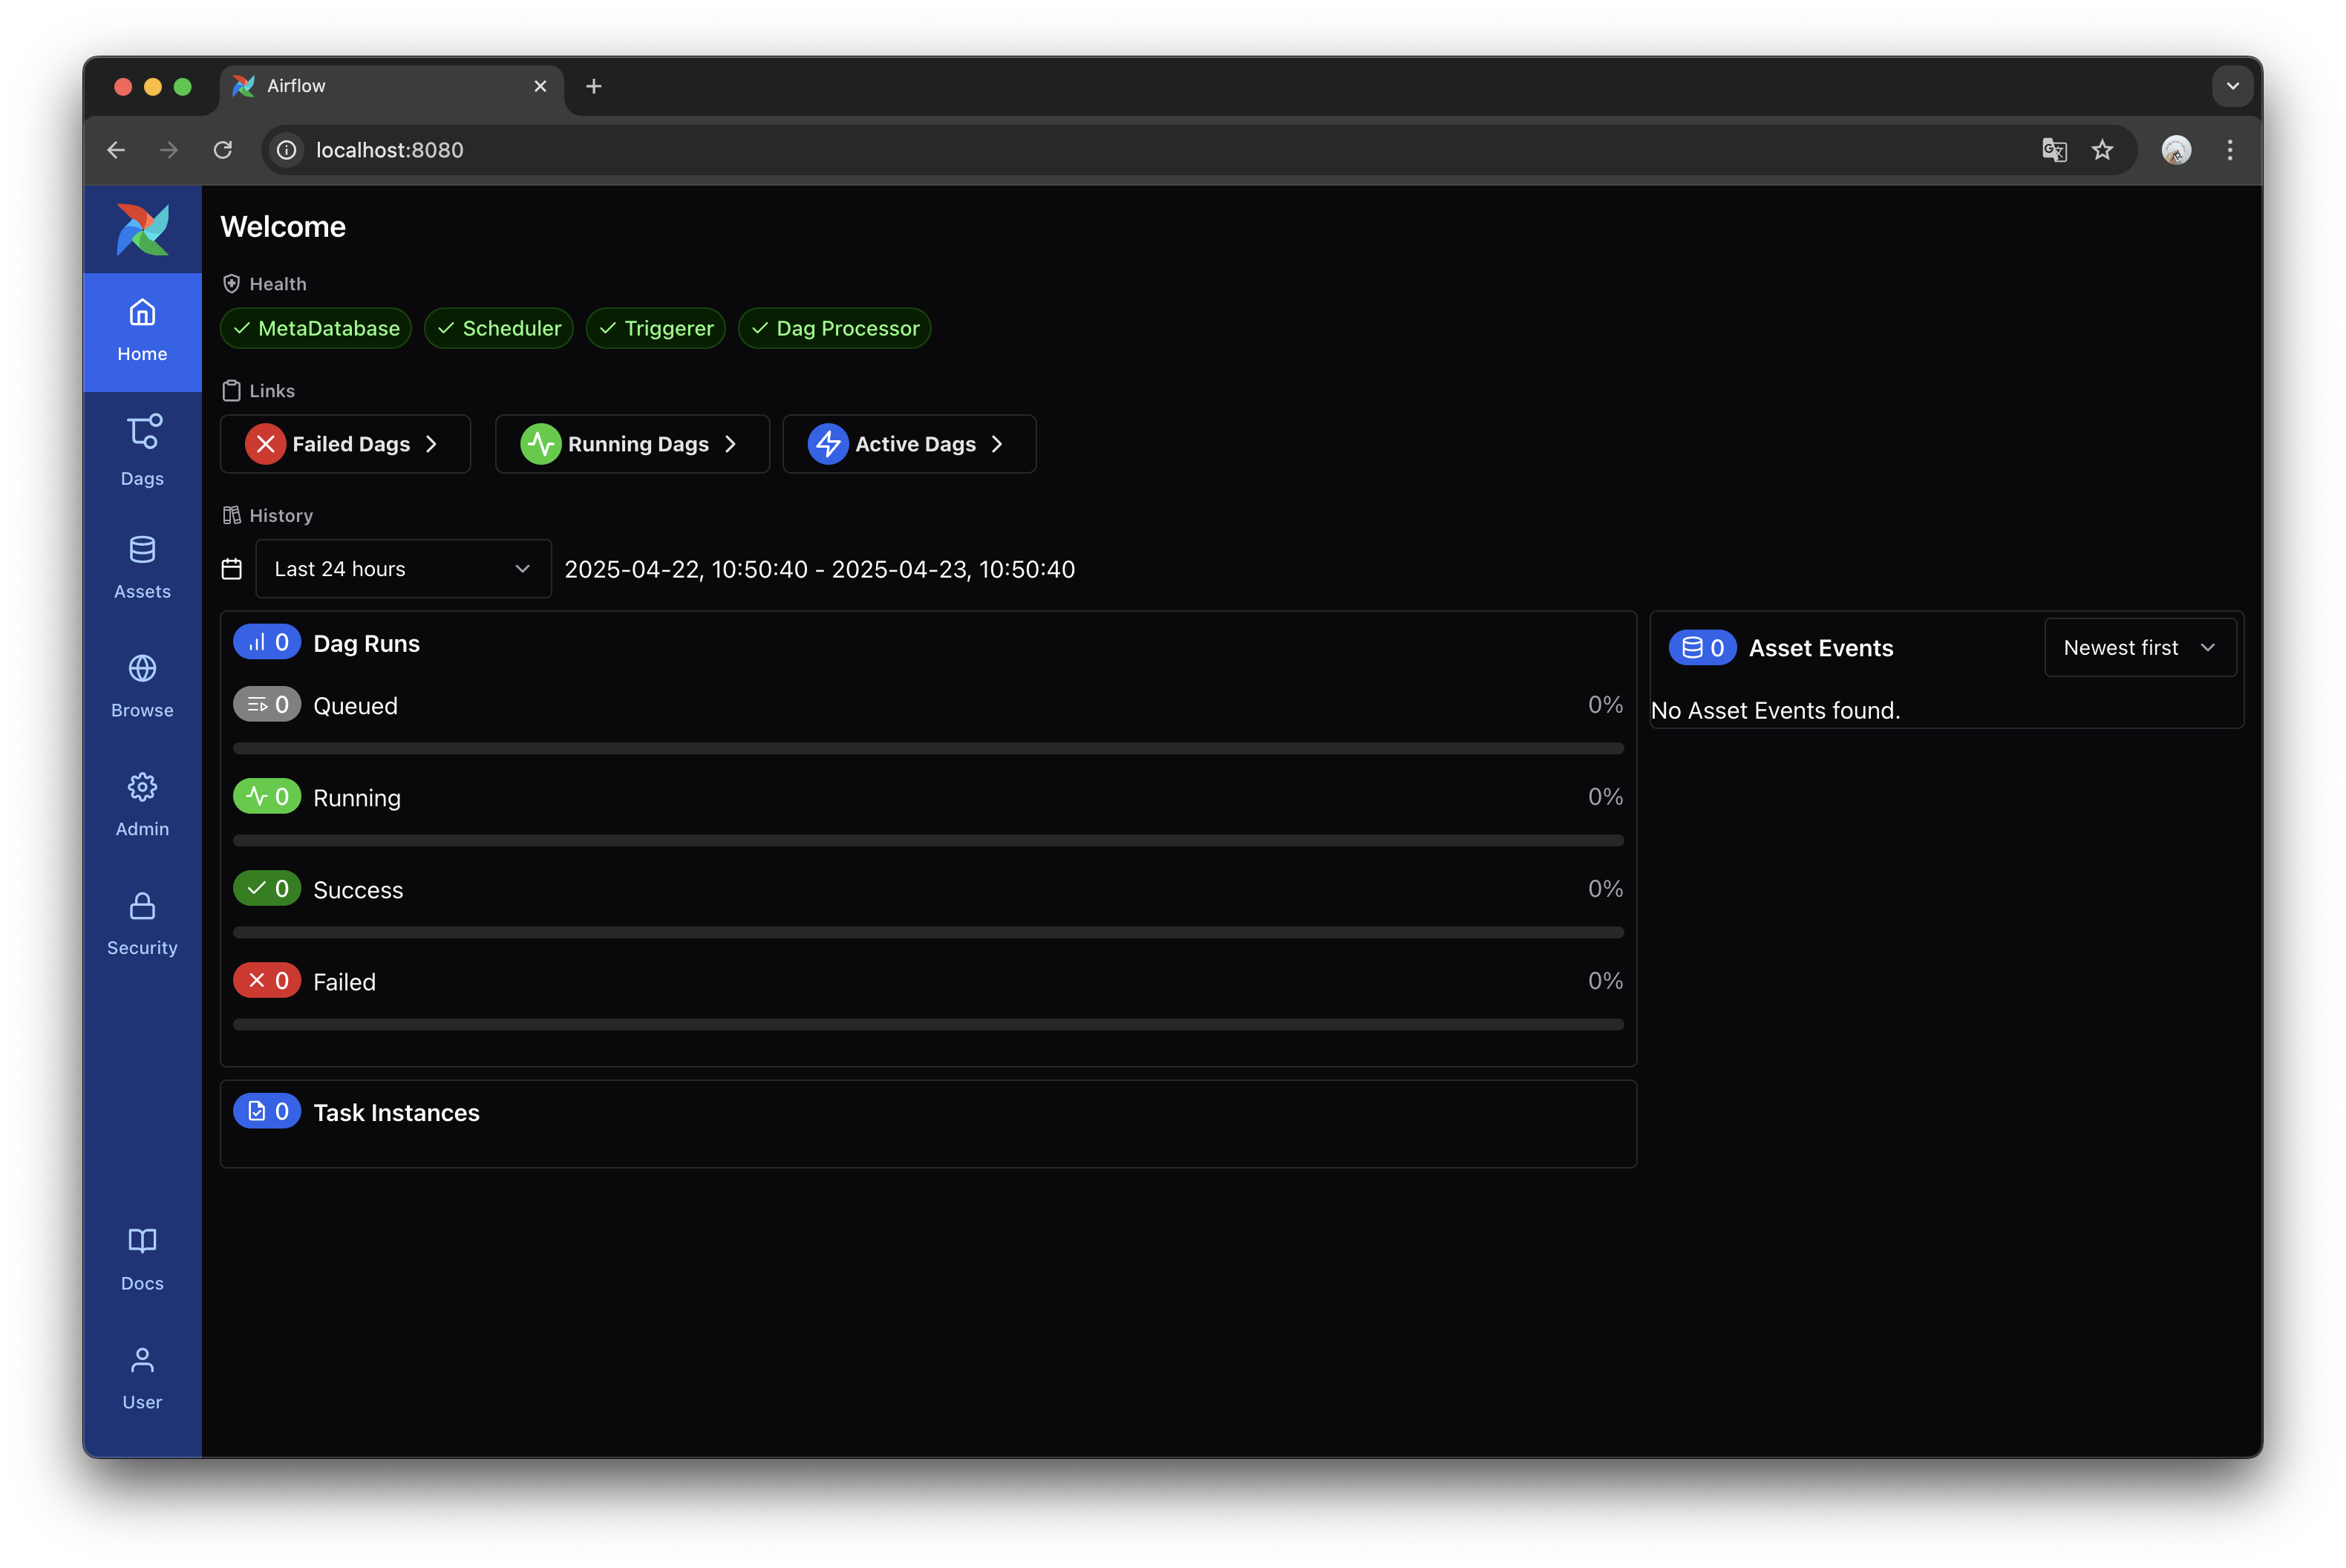Open the Chrome profile avatar
The height and width of the screenshot is (1568, 2346).
pyautogui.click(x=2176, y=150)
